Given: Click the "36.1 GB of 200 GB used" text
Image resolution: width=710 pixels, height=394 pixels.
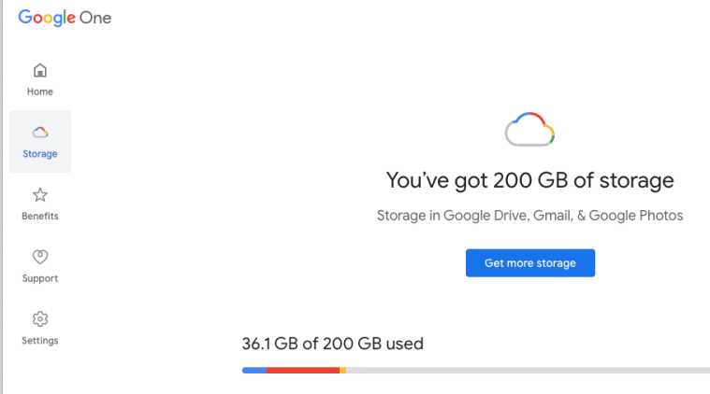Looking at the screenshot, I should pyautogui.click(x=332, y=344).
